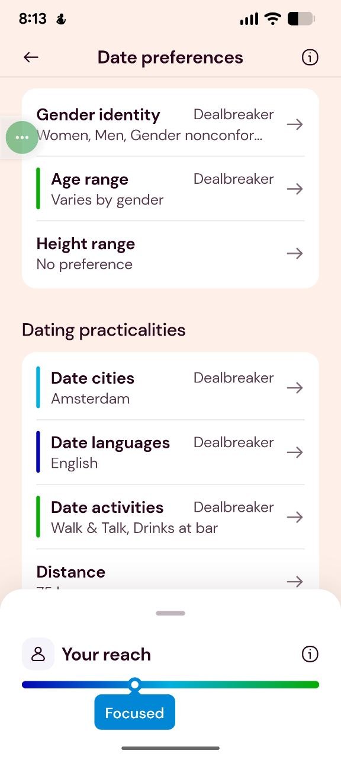Open Height range arrow
Image resolution: width=341 pixels, height=759 pixels.
click(295, 254)
